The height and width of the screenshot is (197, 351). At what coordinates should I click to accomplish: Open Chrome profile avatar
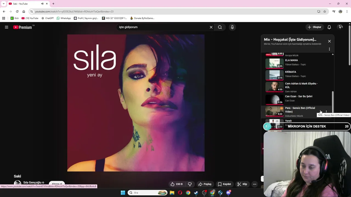click(x=340, y=11)
